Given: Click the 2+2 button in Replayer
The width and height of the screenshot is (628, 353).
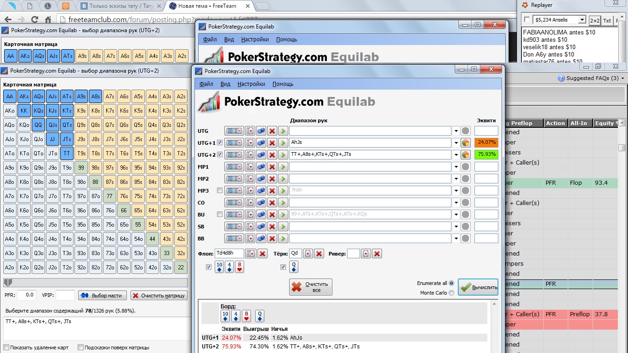Looking at the screenshot, I should click(595, 20).
